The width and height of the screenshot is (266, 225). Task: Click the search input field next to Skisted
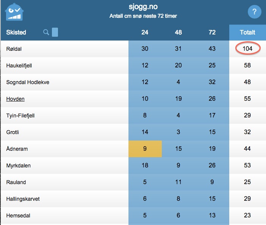55,32
